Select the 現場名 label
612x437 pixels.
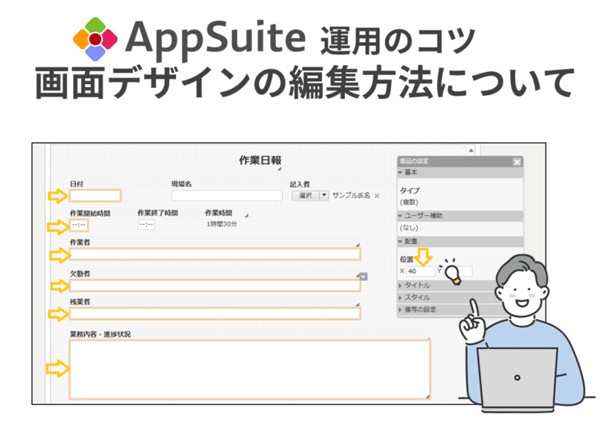pos(181,184)
